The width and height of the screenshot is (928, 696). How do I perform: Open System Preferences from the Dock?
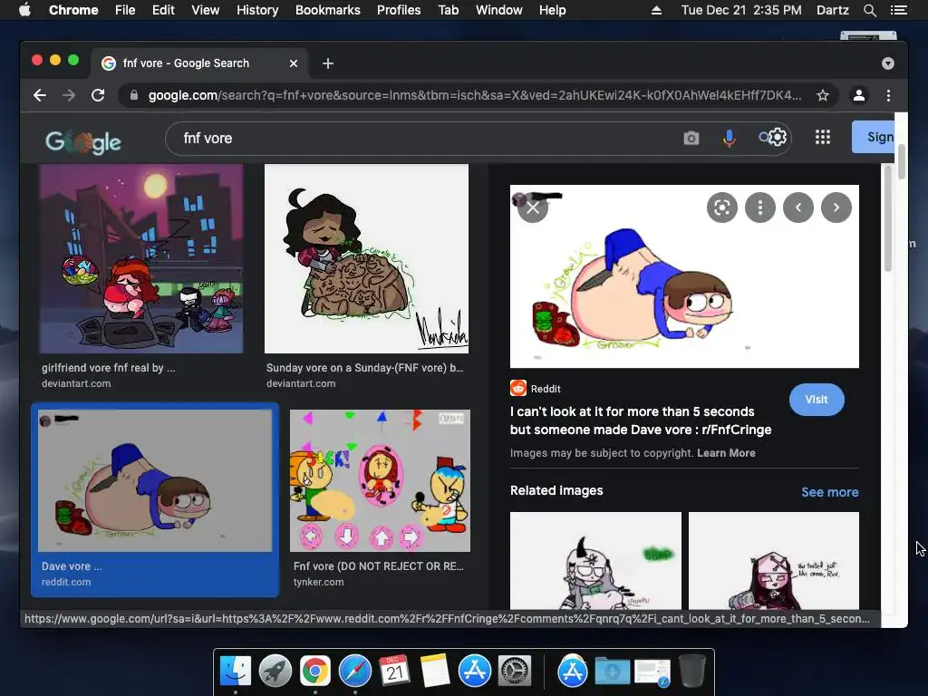[x=515, y=671]
